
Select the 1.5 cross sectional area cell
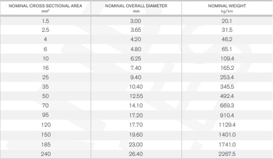[x=45, y=21]
